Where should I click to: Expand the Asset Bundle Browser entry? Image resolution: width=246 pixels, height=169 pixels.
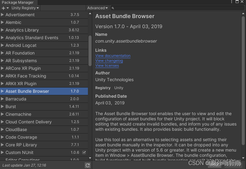(2, 91)
